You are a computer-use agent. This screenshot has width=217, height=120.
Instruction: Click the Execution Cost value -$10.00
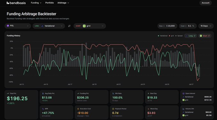coord(83,113)
